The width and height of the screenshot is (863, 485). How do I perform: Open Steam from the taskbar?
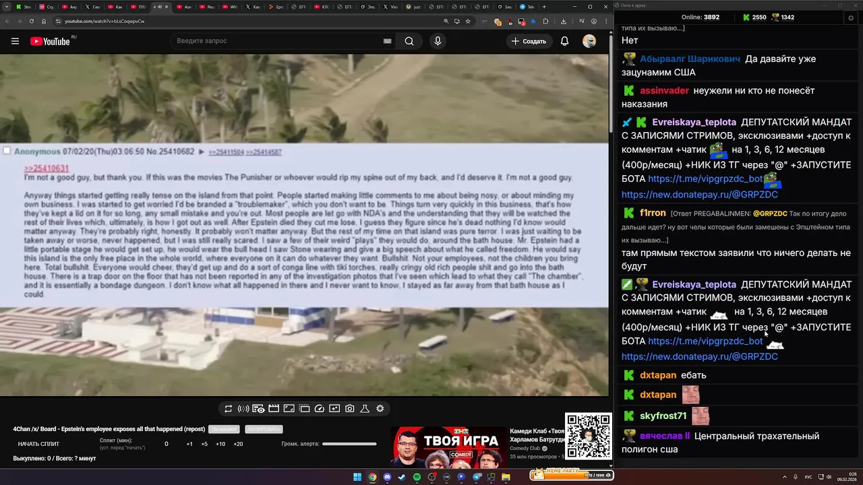402,477
